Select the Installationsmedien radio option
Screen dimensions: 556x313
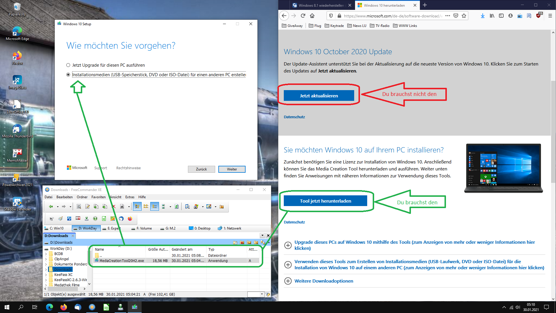68,75
